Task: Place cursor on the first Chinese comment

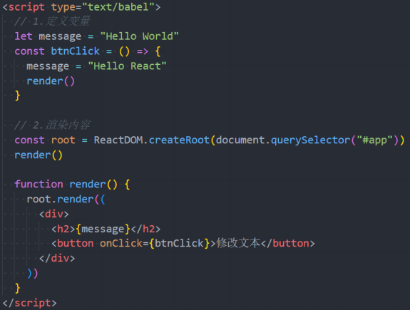Action: 52,21
